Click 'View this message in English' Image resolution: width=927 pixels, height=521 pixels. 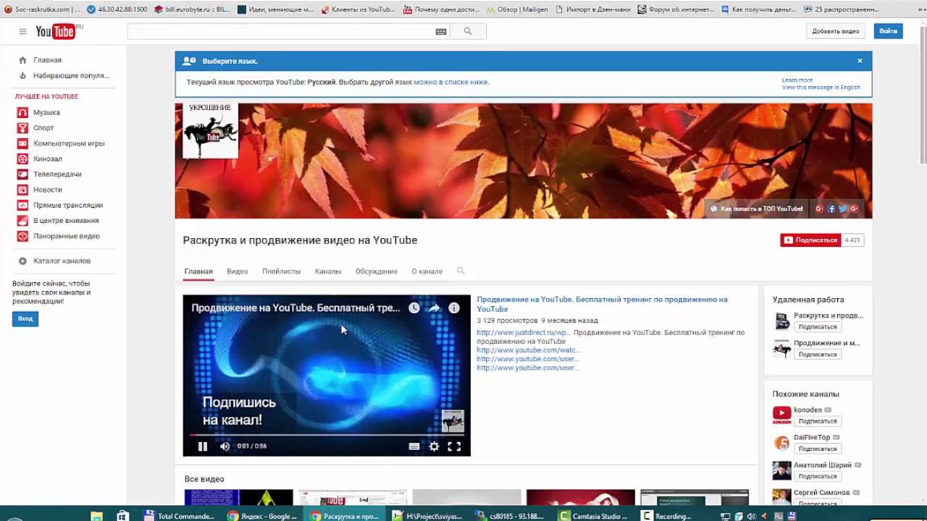coord(821,88)
